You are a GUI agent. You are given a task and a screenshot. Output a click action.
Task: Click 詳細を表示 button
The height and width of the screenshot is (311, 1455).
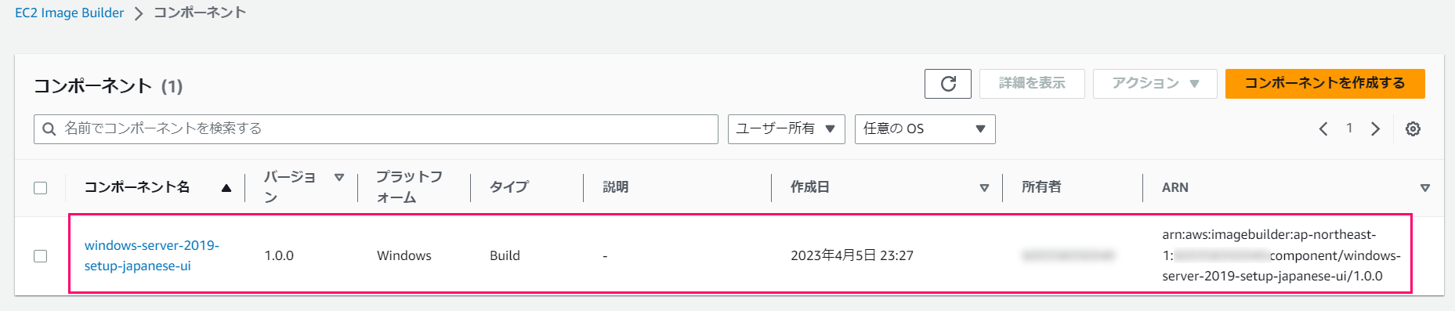pyautogui.click(x=1032, y=84)
